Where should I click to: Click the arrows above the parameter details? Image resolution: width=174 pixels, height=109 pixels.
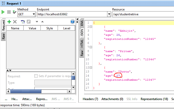[9, 70]
